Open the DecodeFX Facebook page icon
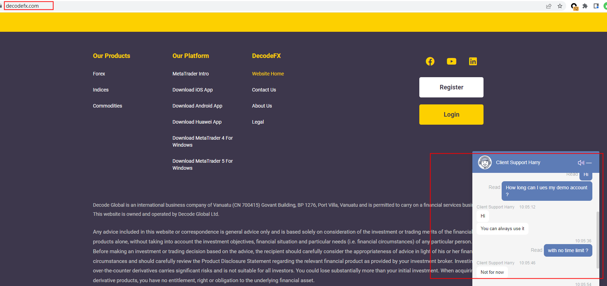The height and width of the screenshot is (286, 607). 430,61
